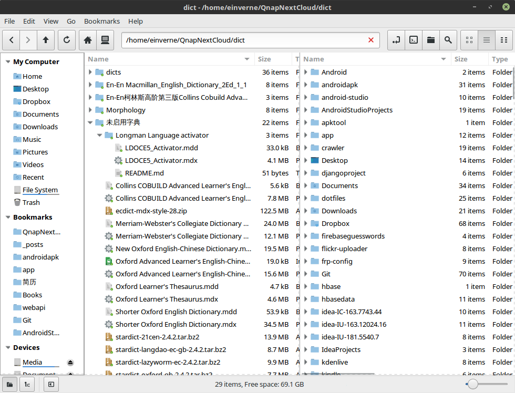Open a terminal in this folder

point(414,40)
